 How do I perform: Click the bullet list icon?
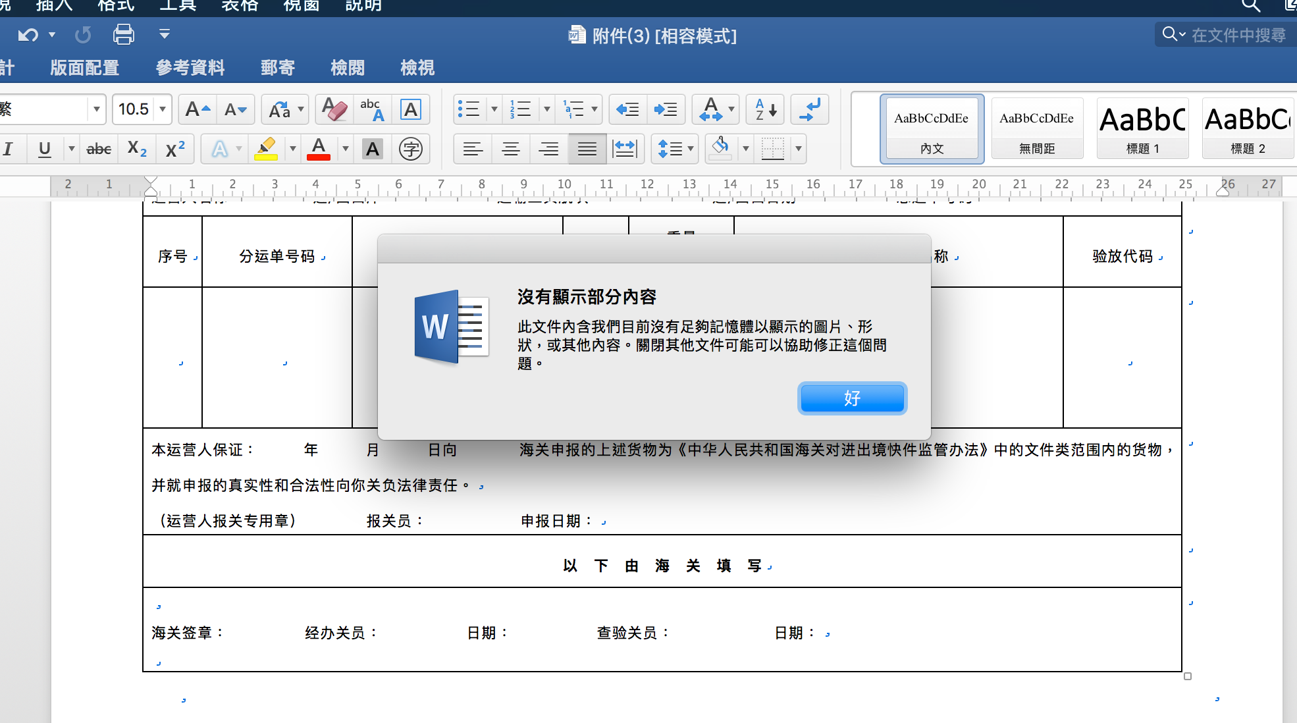pyautogui.click(x=469, y=109)
